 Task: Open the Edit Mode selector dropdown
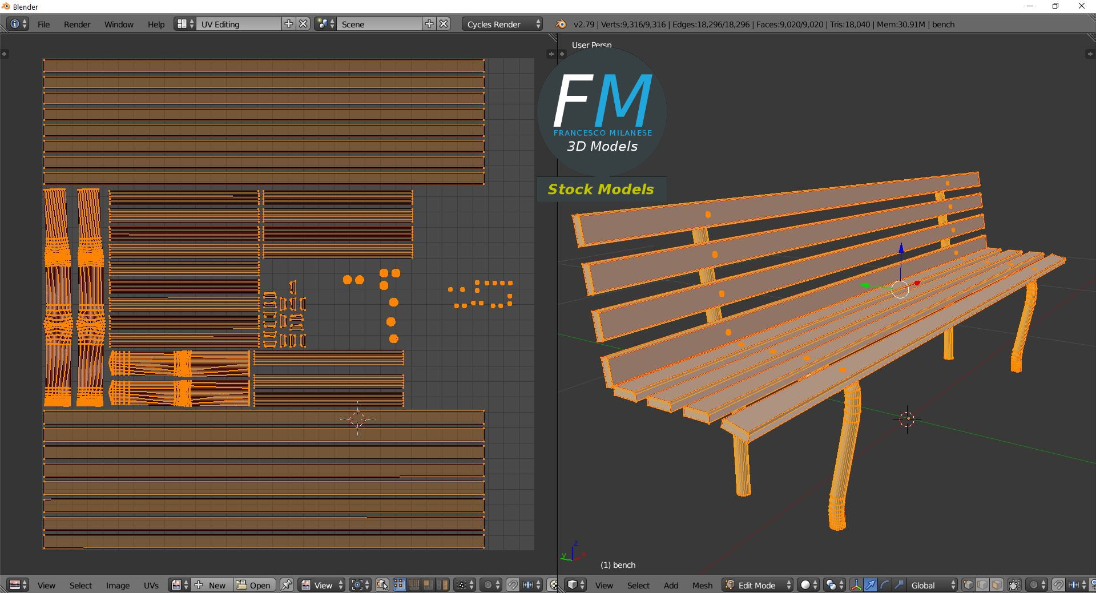[x=757, y=586]
